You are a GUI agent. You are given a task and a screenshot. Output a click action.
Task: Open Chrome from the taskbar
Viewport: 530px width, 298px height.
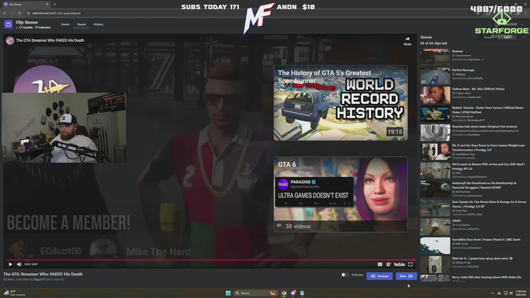click(284, 293)
